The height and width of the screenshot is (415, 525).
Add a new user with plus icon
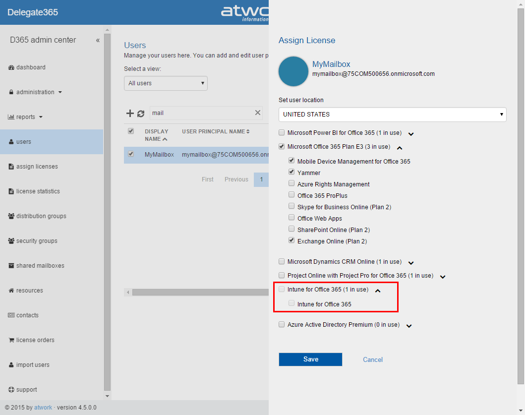(130, 113)
